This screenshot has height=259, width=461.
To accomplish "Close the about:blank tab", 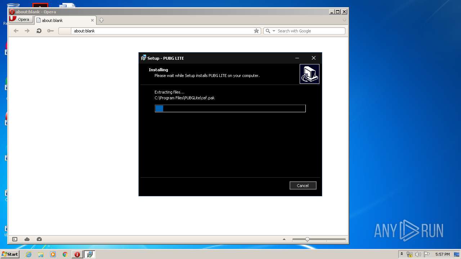I will tap(92, 21).
